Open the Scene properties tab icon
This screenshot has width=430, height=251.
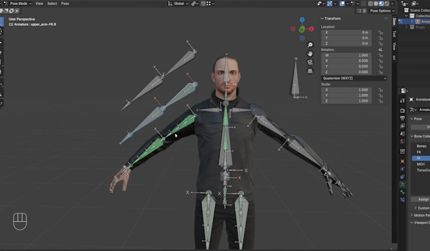pyautogui.click(x=402, y=134)
